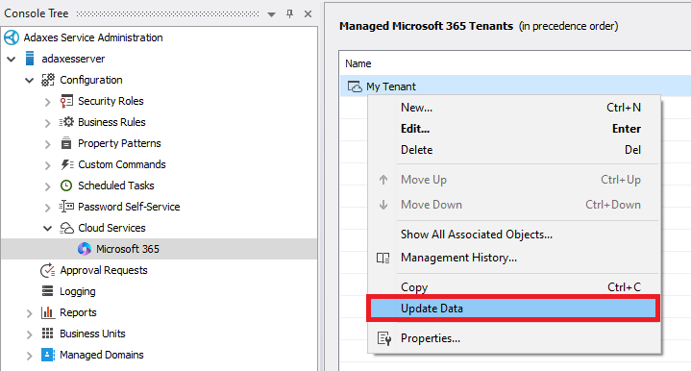
Task: Click the Property Patterns icon
Action: pos(66,143)
